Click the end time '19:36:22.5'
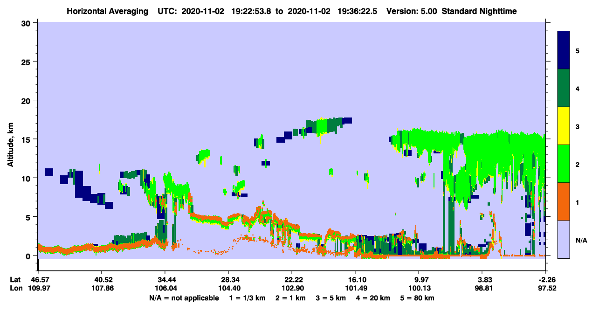 358,11
